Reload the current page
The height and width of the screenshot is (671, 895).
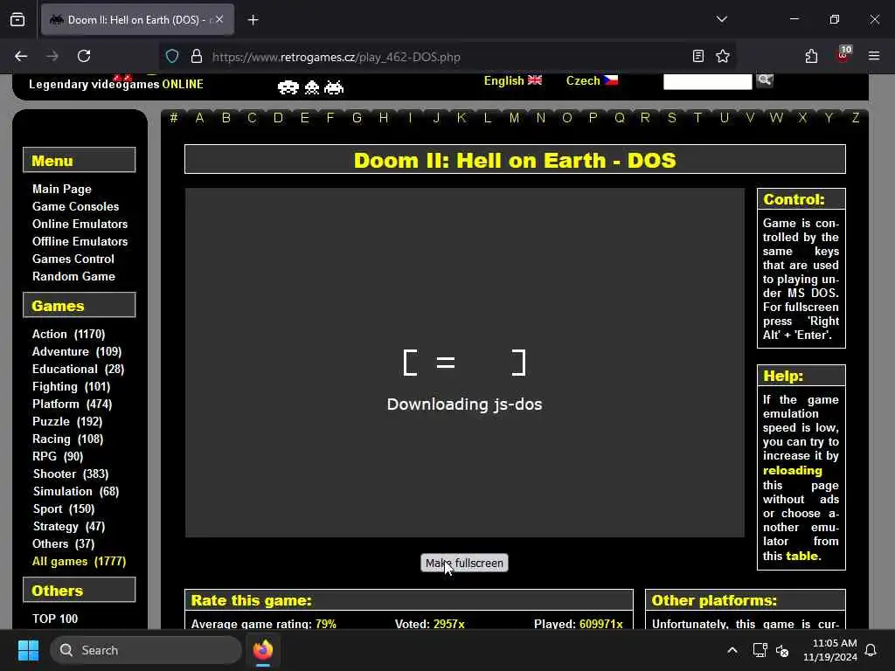tap(84, 56)
